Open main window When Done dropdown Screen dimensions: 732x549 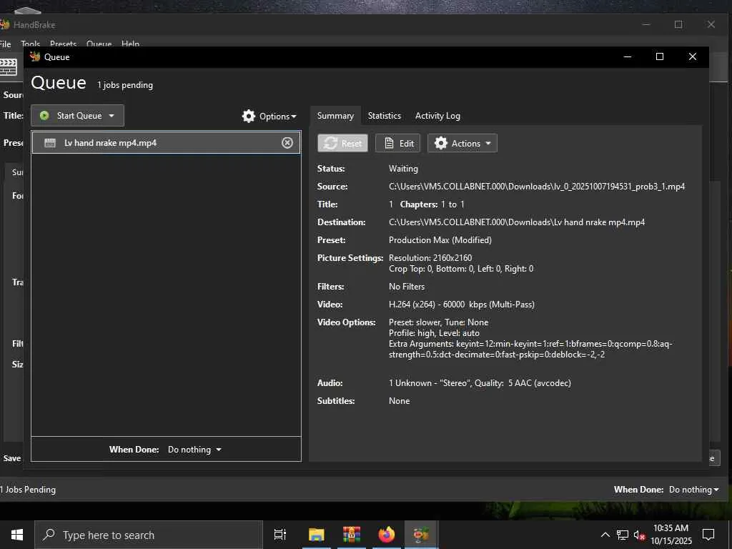point(693,490)
